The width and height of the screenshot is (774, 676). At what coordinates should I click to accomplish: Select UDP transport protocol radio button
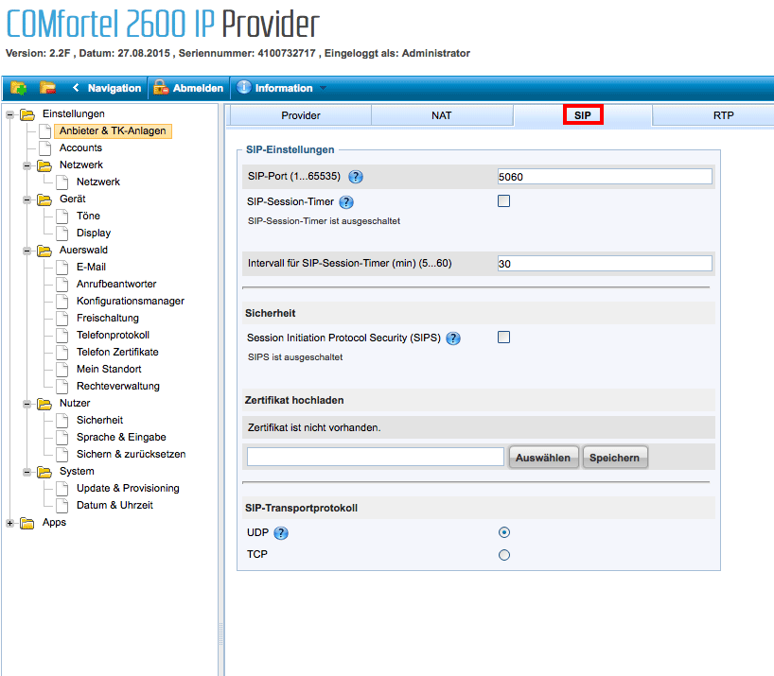coord(504,532)
